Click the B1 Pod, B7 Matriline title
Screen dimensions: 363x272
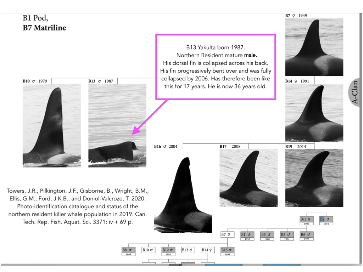tap(44, 23)
